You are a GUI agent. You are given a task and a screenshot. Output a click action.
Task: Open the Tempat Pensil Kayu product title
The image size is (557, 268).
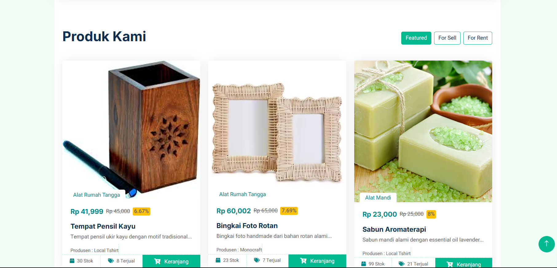[x=103, y=226]
